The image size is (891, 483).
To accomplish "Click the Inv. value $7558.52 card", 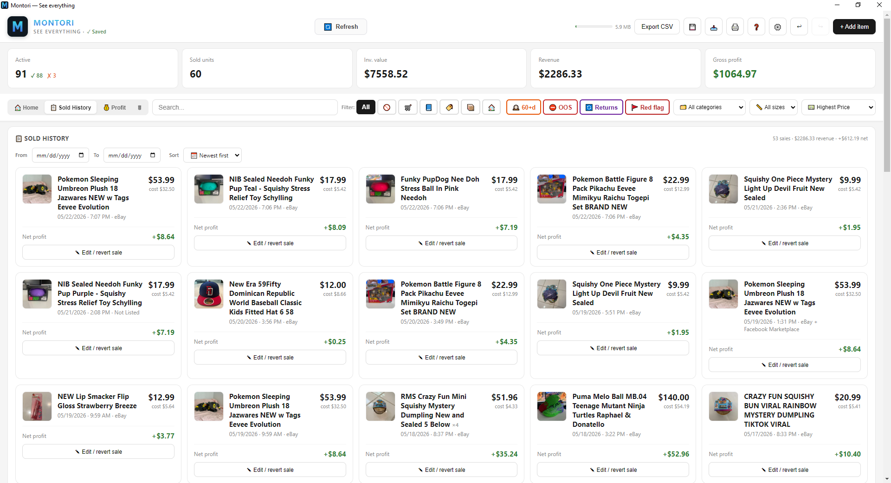I will click(x=441, y=68).
